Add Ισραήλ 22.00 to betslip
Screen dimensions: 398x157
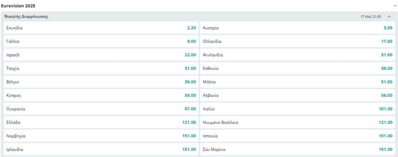tap(101, 55)
